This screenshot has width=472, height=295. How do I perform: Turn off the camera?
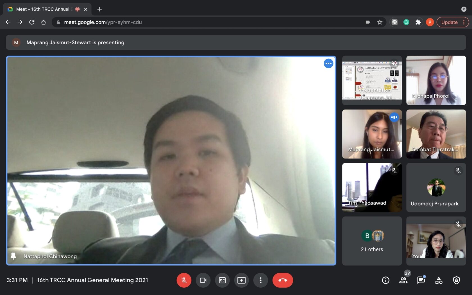click(x=203, y=280)
